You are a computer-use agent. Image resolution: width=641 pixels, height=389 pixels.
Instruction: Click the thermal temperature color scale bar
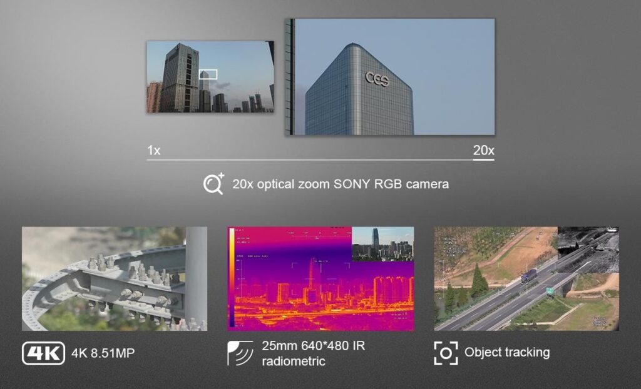(232, 278)
